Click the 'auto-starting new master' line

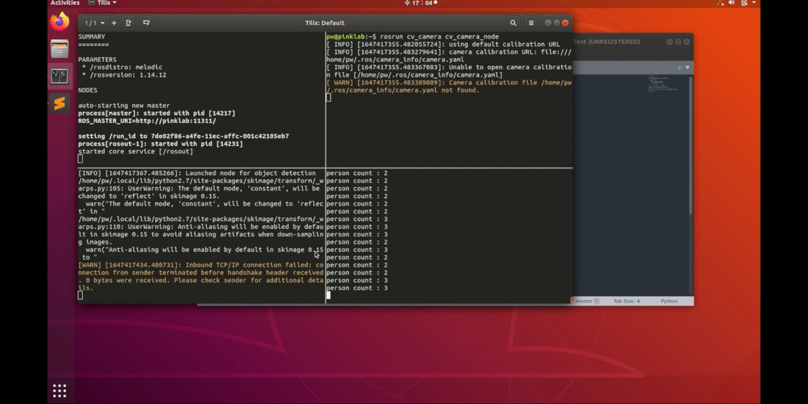[x=124, y=105]
